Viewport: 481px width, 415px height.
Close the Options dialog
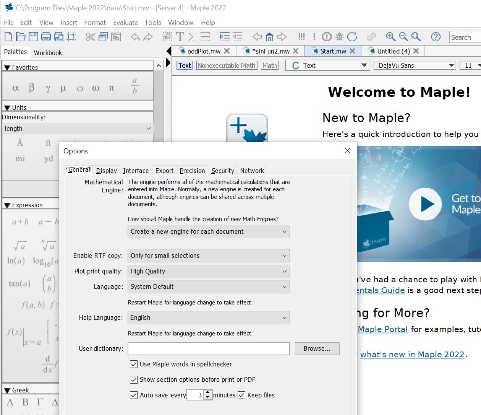click(x=347, y=151)
